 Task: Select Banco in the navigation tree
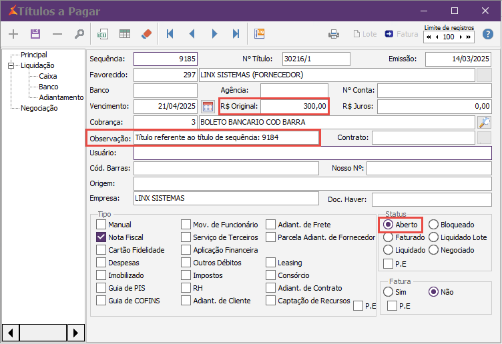[x=48, y=87]
